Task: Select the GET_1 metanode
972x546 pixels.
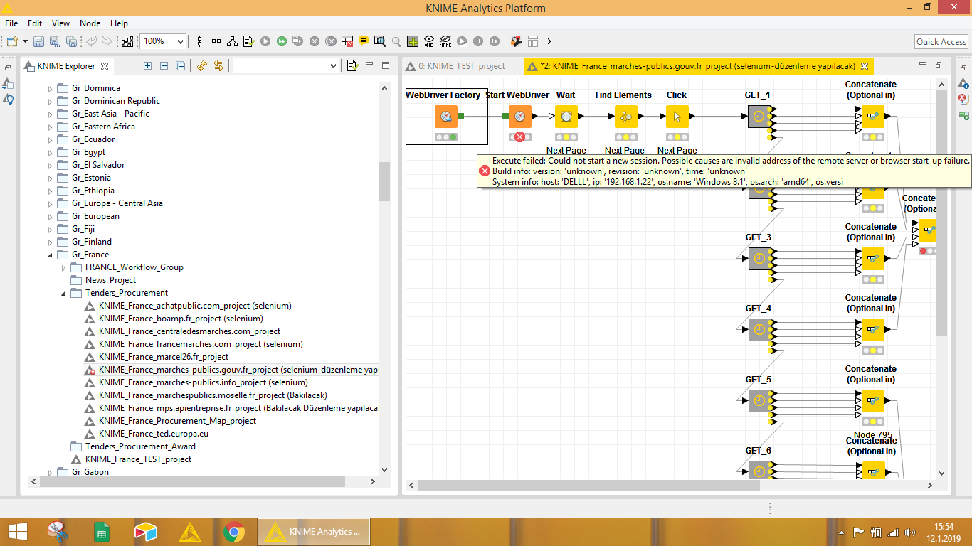Action: click(759, 117)
